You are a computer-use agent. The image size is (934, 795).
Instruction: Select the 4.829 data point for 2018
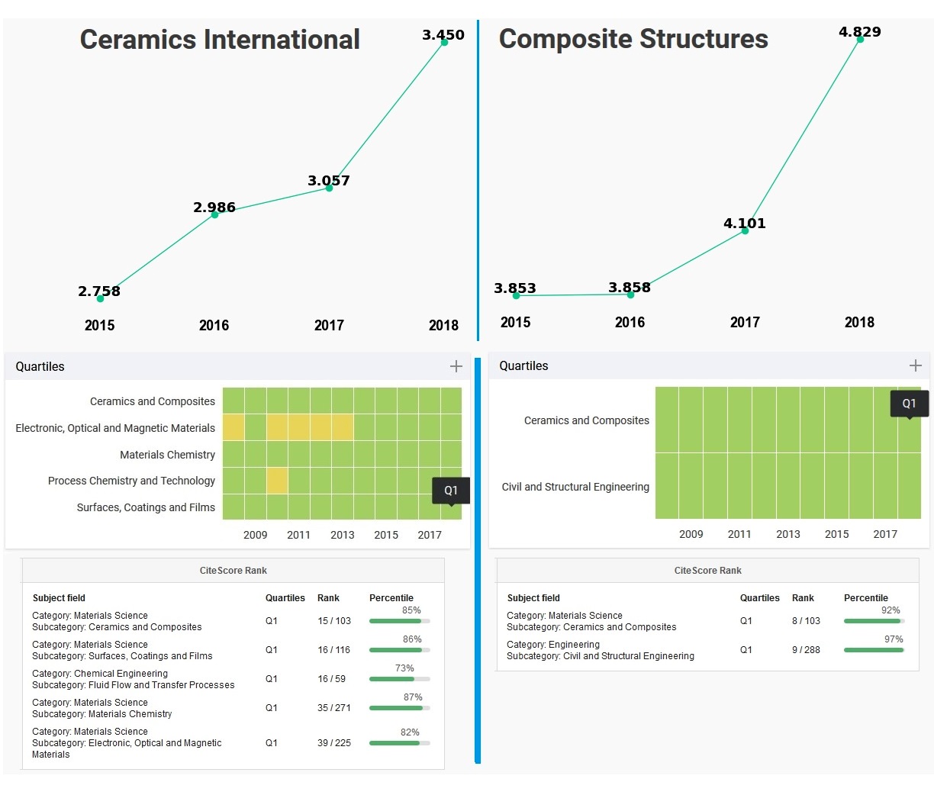860,39
